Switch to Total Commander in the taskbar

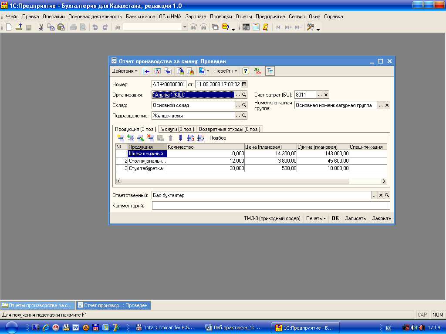[165, 328]
